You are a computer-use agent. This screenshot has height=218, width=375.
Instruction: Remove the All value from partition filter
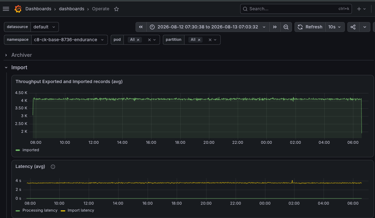199,40
